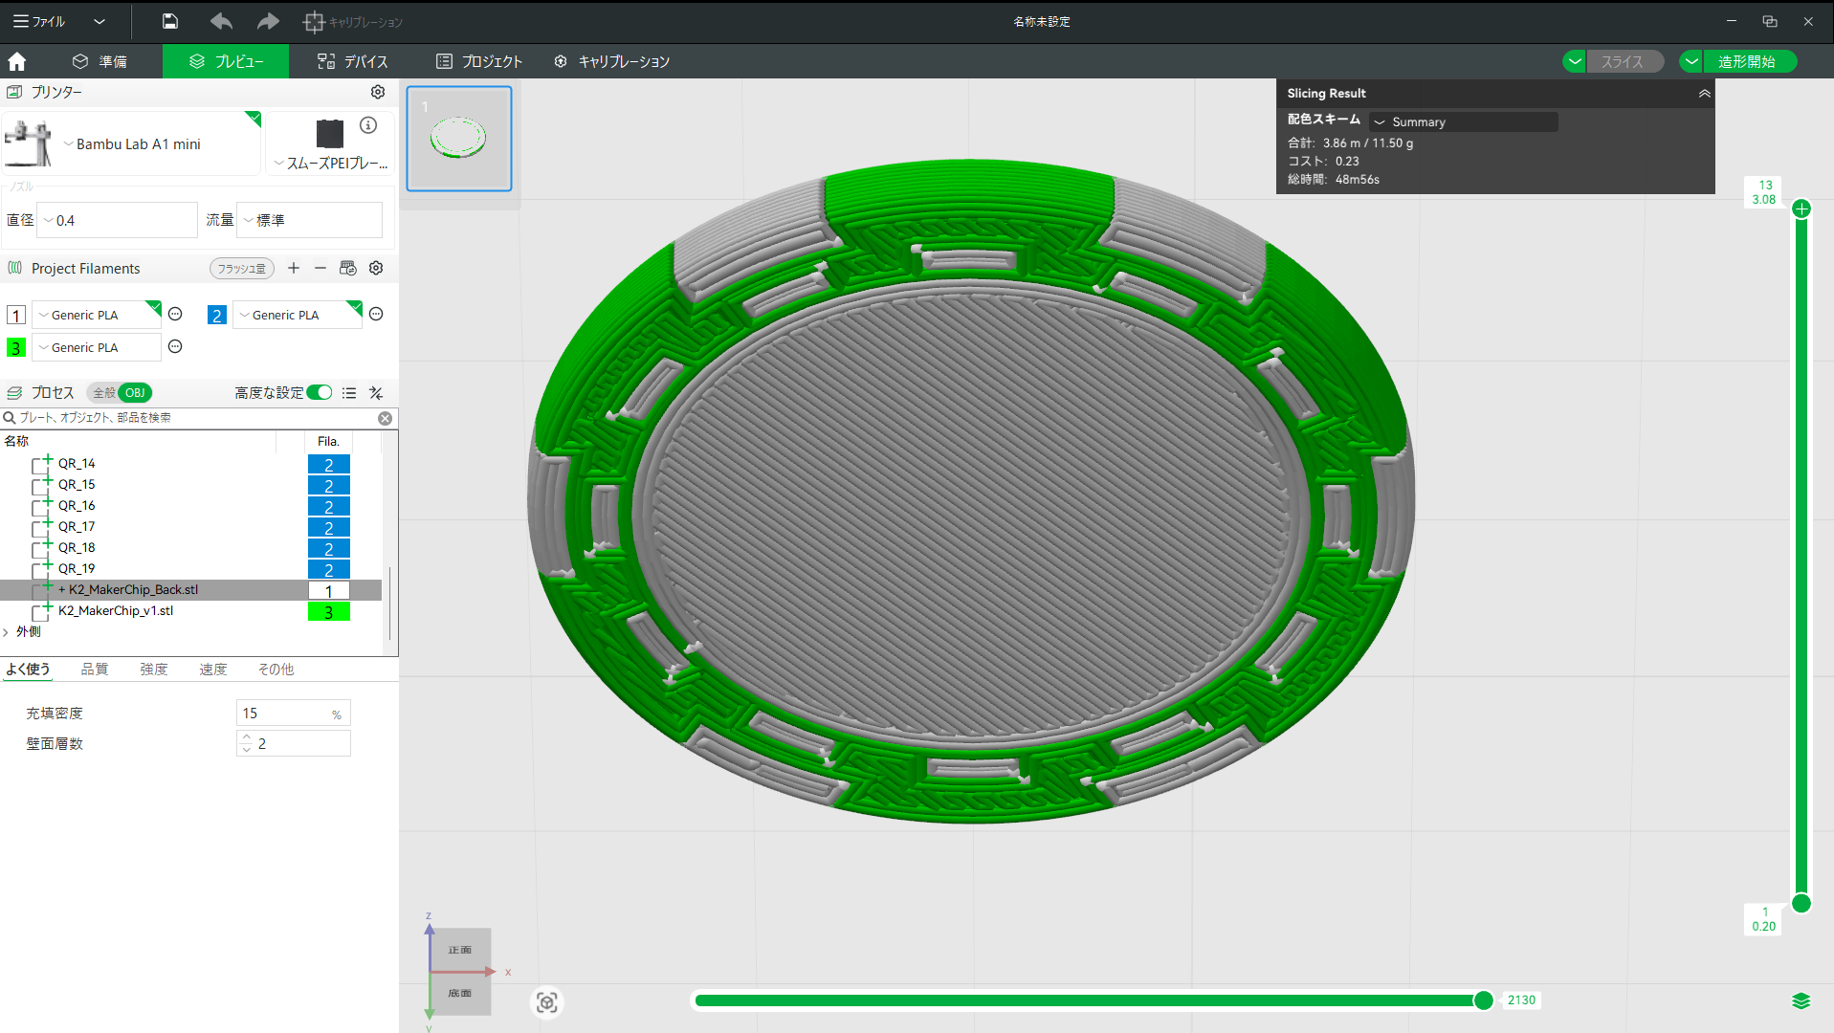Select plate 1 thumbnail

pyautogui.click(x=459, y=139)
